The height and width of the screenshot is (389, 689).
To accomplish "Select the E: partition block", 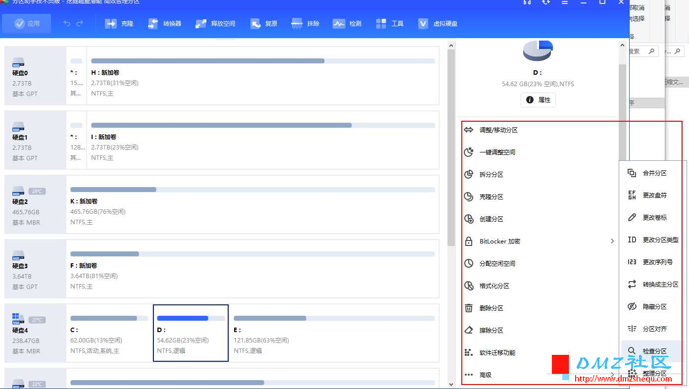I will 334,333.
